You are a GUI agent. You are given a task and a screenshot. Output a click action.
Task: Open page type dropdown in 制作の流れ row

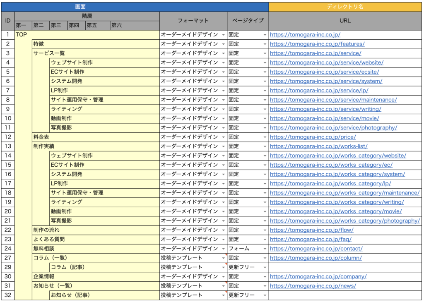click(x=265, y=230)
